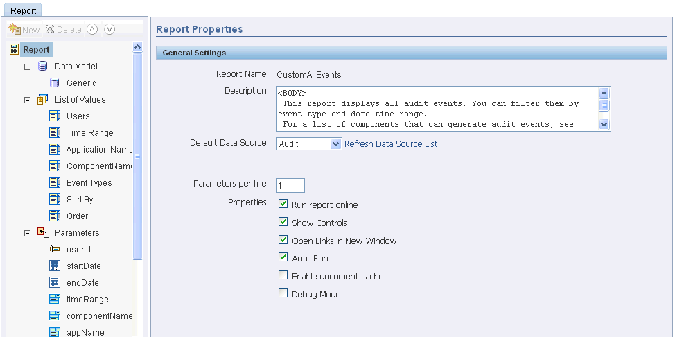Click the List of Values folder icon
675x337 pixels.
(x=42, y=100)
